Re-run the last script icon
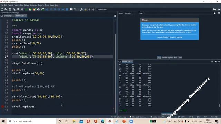 tap(42, 9)
